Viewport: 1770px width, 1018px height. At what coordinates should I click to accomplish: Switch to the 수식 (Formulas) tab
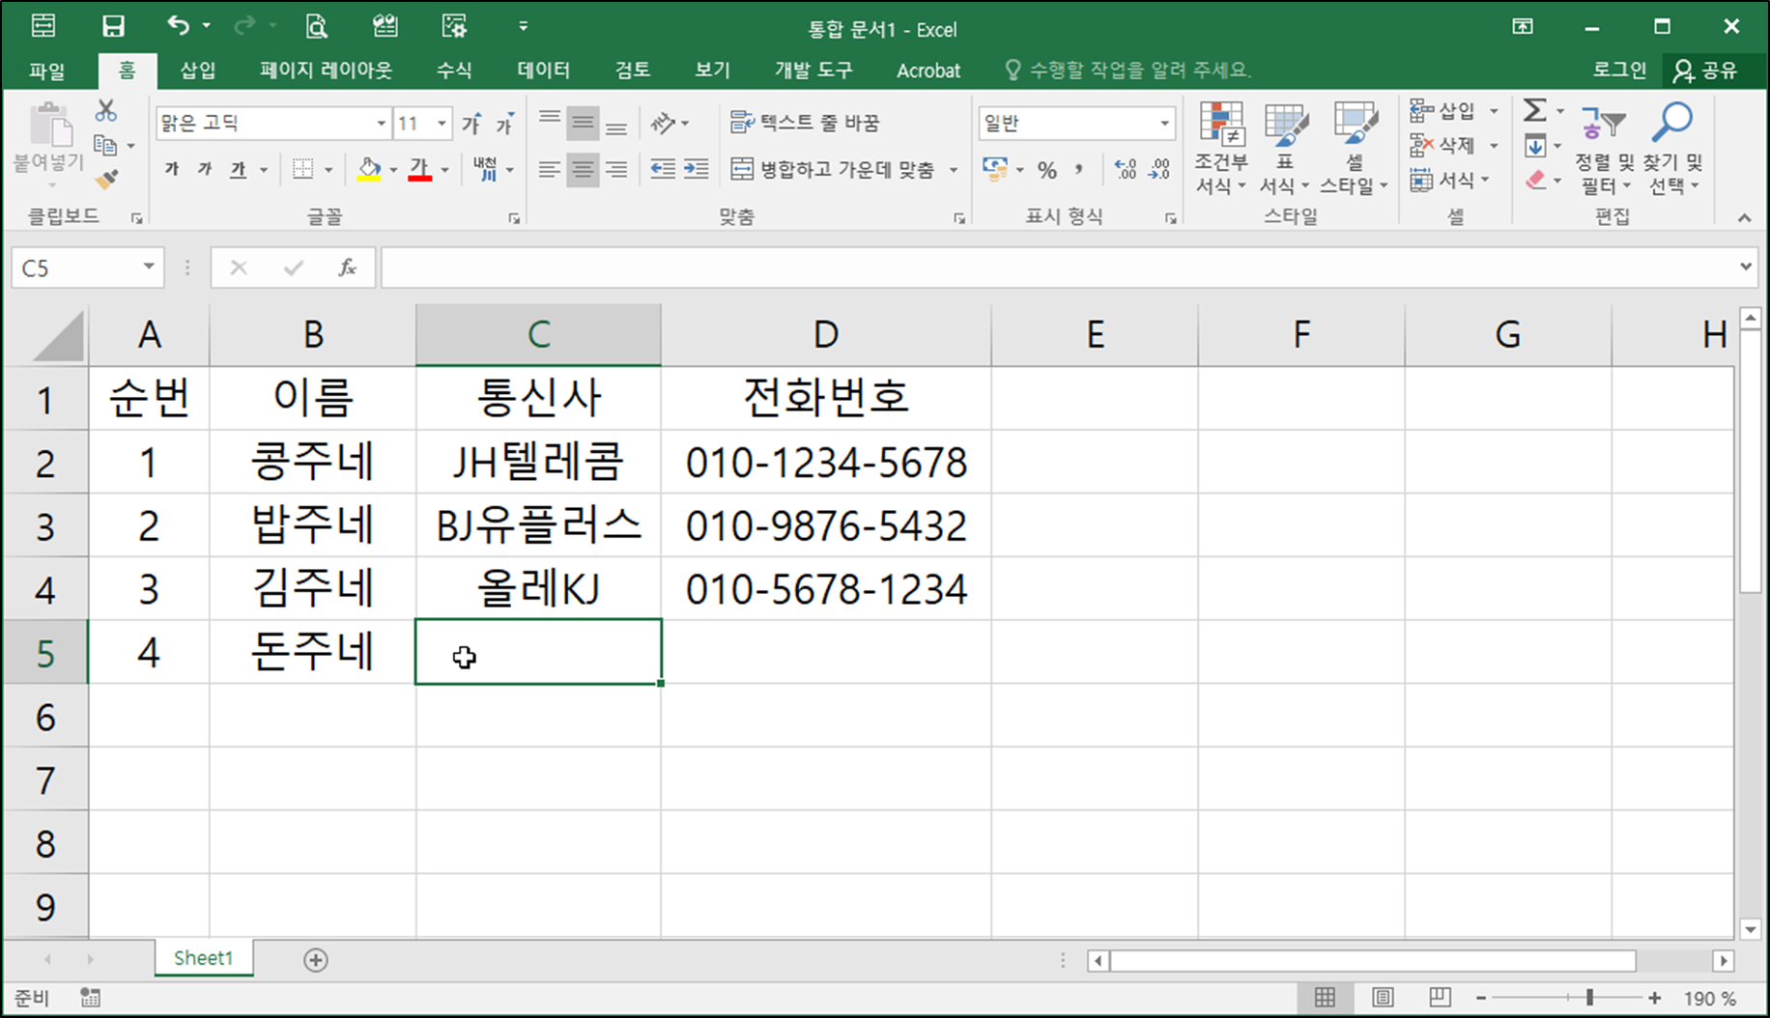pyautogui.click(x=453, y=71)
